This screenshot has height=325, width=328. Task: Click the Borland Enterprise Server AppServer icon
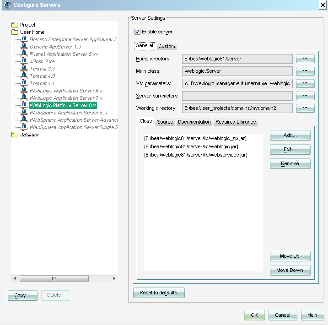click(24, 39)
